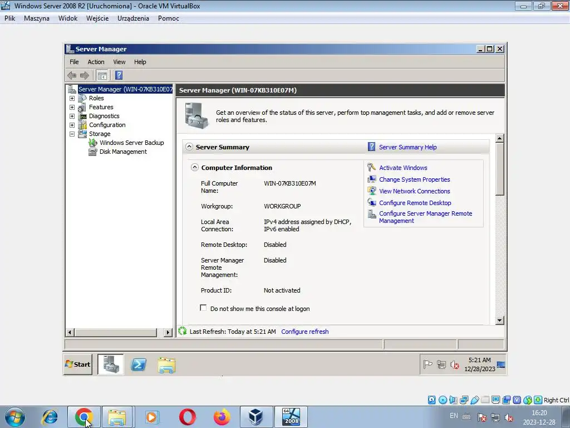
Task: Open the Action menu in Server Manager
Action: point(96,62)
